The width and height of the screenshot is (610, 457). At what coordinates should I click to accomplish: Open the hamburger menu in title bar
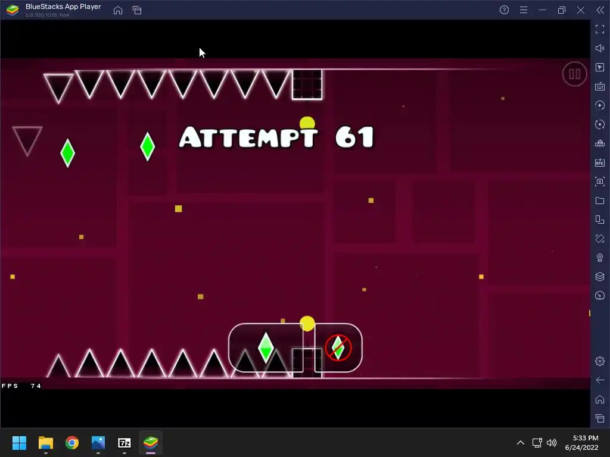point(524,10)
